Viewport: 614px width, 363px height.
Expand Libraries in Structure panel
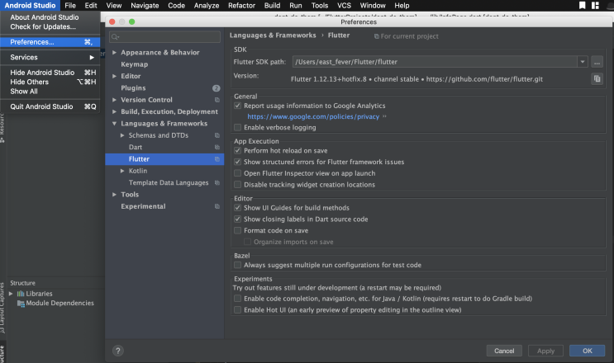coord(11,294)
